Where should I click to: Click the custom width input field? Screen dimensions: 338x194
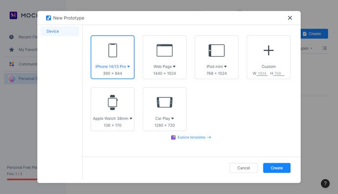tap(262, 73)
